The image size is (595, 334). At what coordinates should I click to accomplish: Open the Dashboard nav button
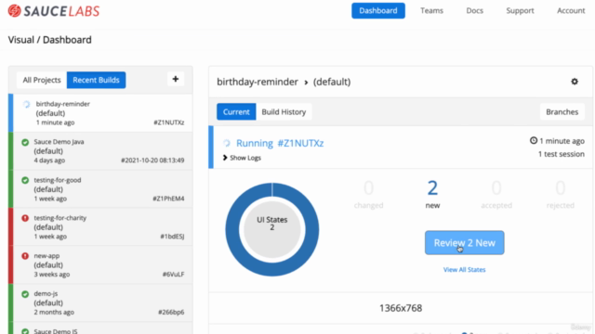coord(378,10)
